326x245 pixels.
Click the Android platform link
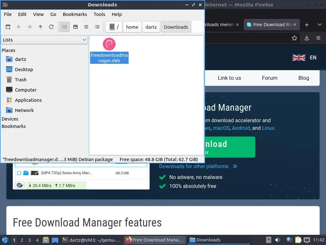pos(241,128)
